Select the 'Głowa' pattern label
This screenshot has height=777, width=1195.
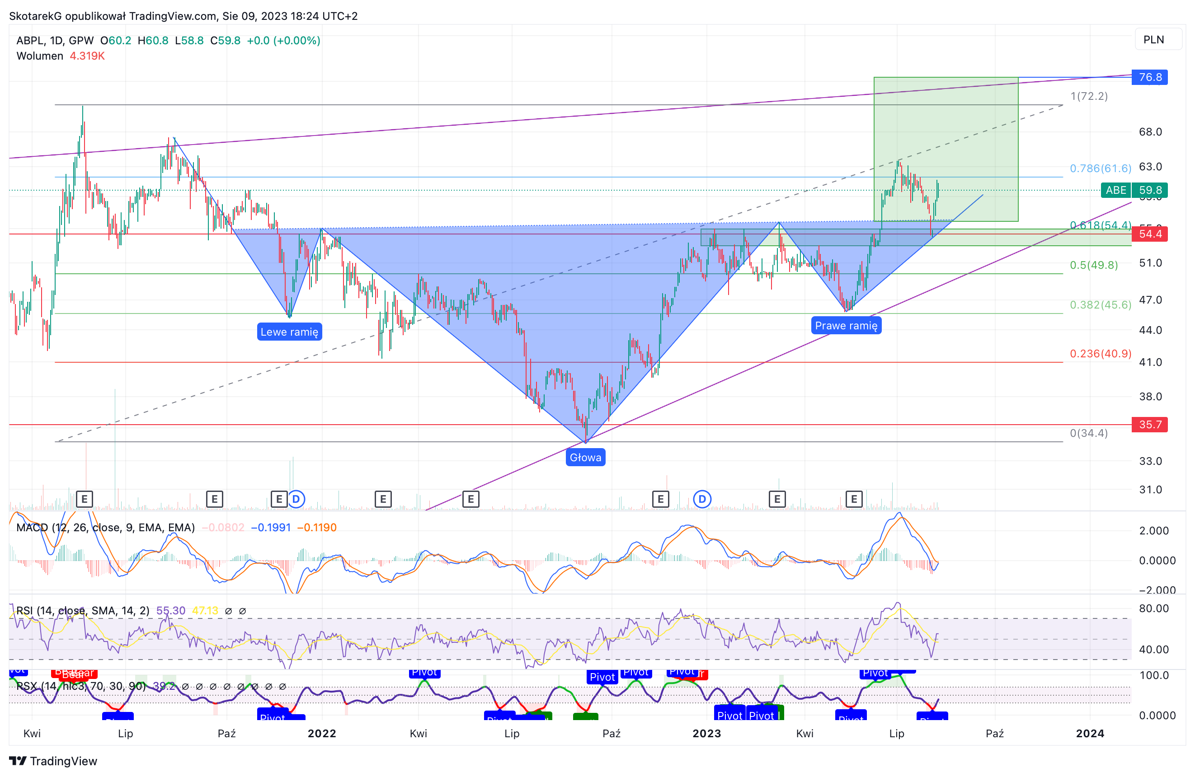[585, 457]
